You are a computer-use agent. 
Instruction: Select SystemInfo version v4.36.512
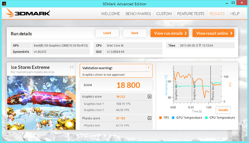tap(60, 52)
